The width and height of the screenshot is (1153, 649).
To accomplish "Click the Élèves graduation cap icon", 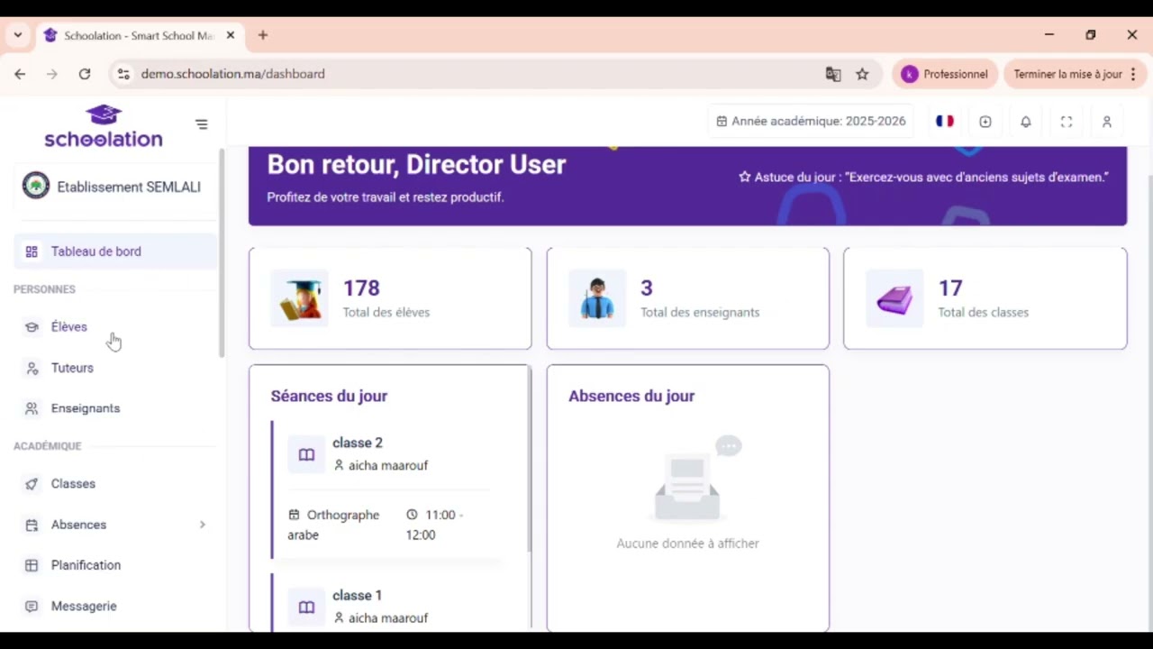I will click(32, 327).
